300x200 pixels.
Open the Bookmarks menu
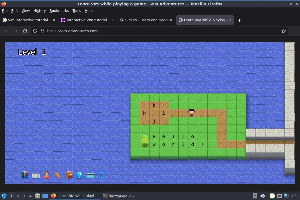click(x=59, y=11)
